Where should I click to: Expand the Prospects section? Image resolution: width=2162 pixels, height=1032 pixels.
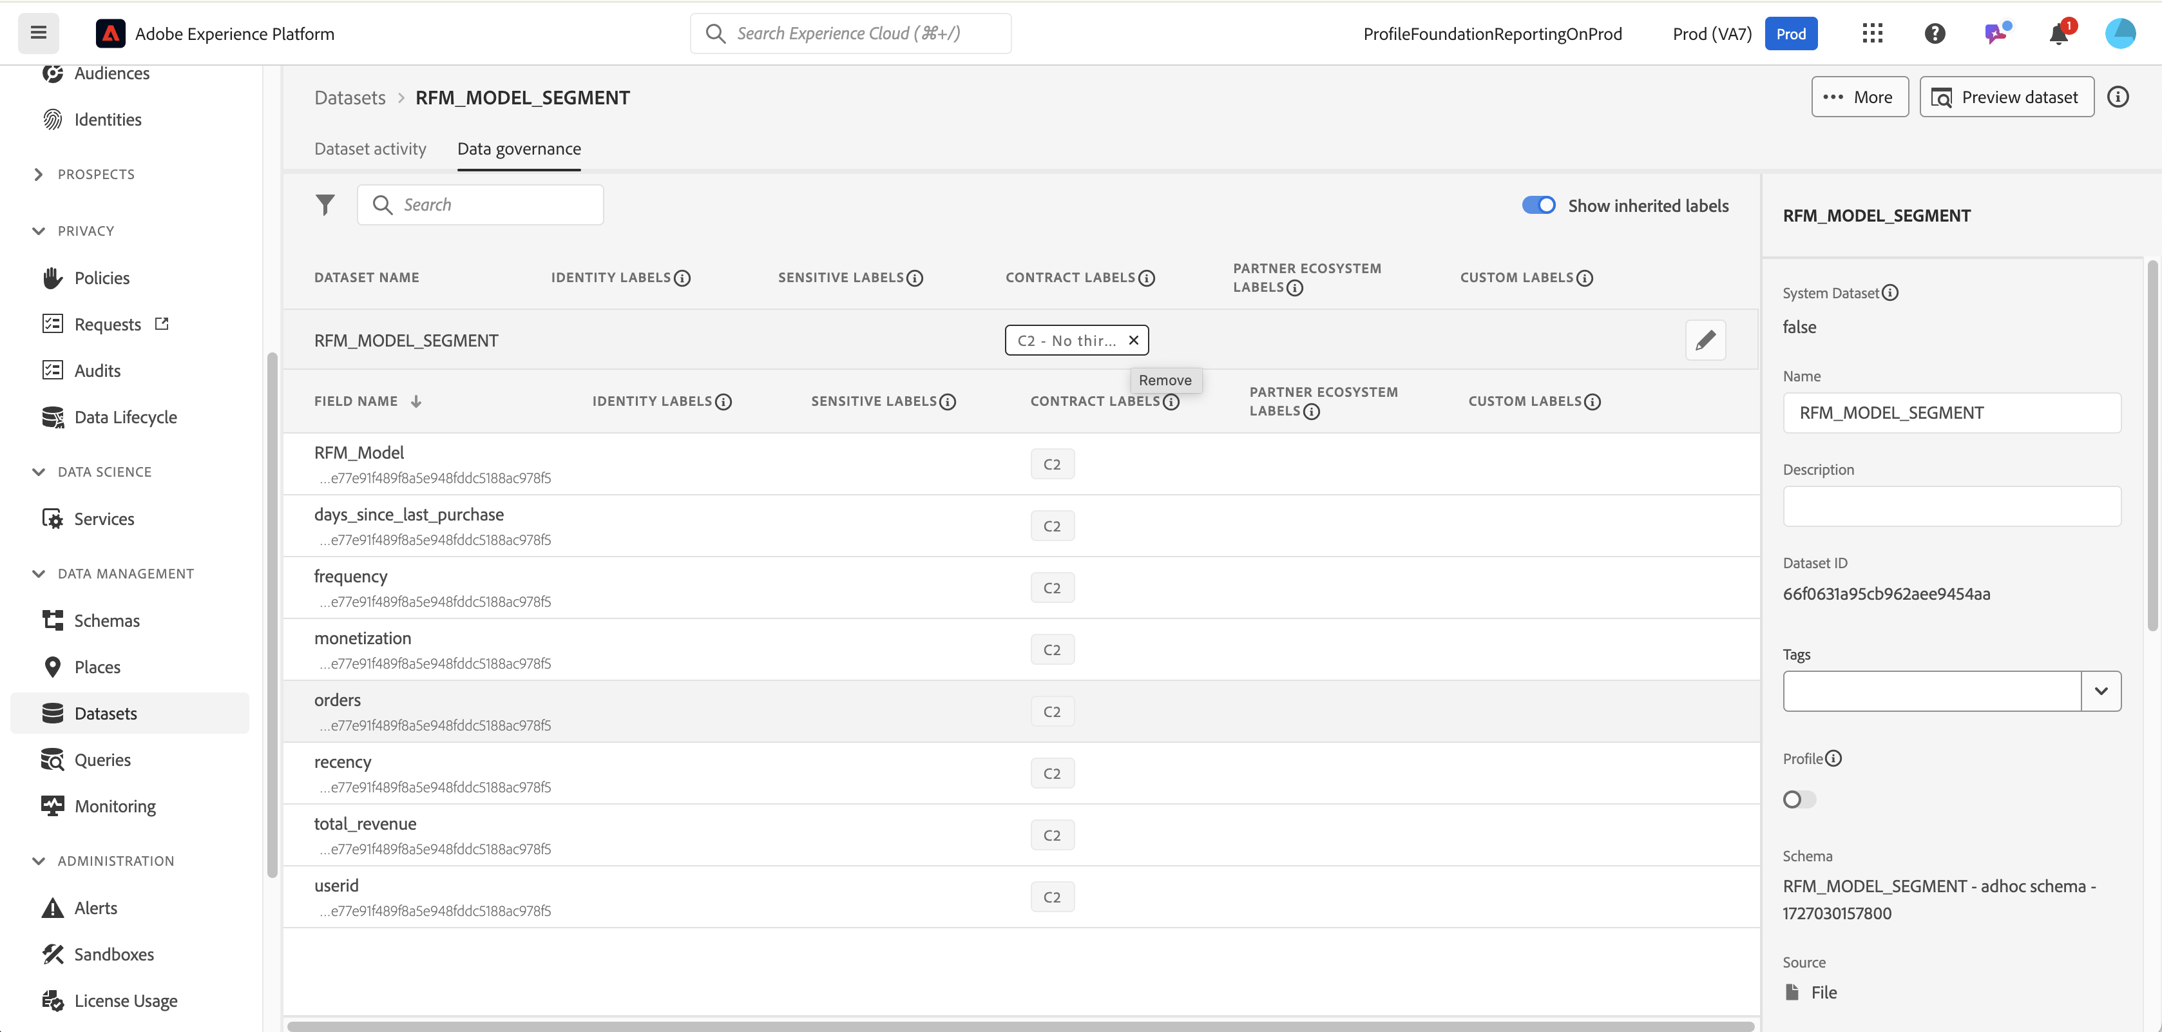(39, 175)
